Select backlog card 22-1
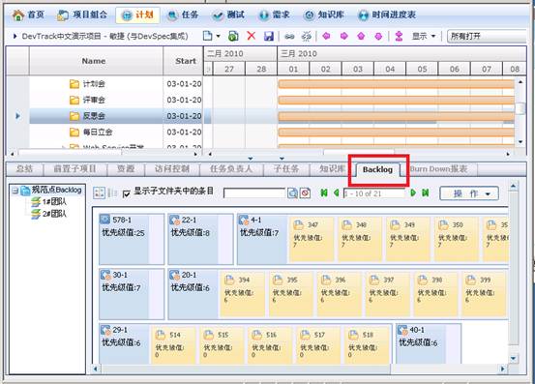The width and height of the screenshot is (535, 384). point(200,239)
